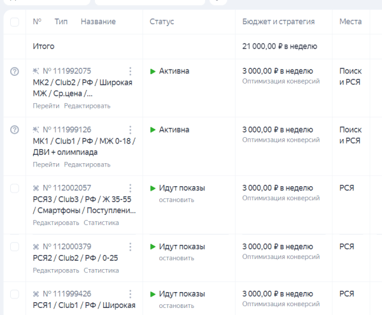Click Статистика link under campaign 112002057

[101, 223]
